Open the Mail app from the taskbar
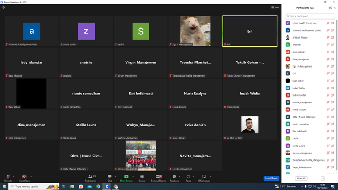Image resolution: width=338 pixels, height=190 pixels. (89, 186)
